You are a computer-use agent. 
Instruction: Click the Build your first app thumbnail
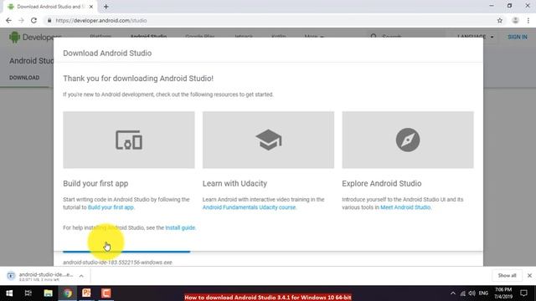129,140
